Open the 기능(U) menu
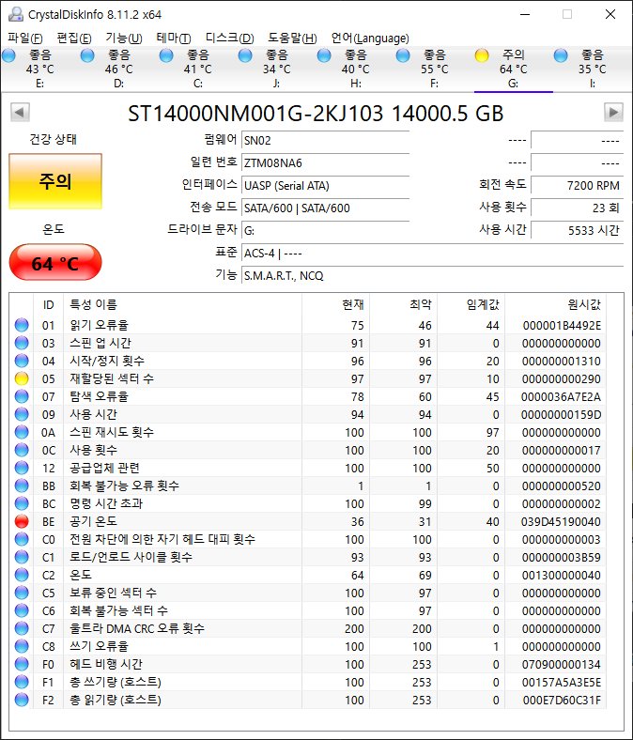The height and width of the screenshot is (740, 633). 124,39
